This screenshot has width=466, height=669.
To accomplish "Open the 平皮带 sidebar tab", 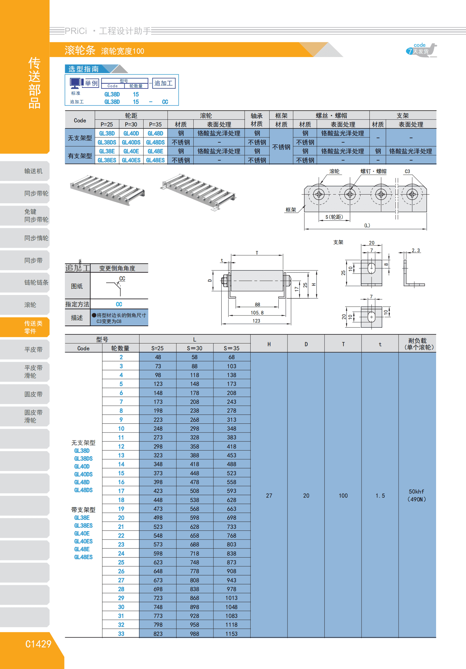I will click(25, 349).
